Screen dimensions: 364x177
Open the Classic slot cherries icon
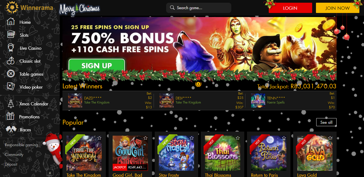[x=11, y=61]
